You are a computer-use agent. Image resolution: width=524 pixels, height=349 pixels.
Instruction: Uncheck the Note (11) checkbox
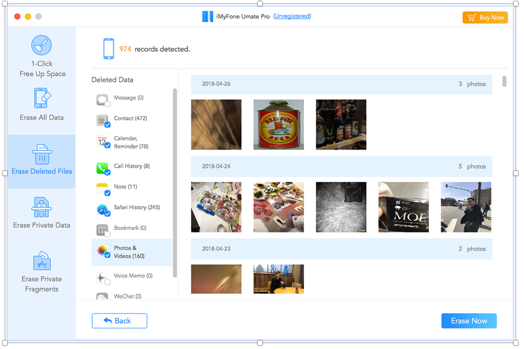pos(107,193)
